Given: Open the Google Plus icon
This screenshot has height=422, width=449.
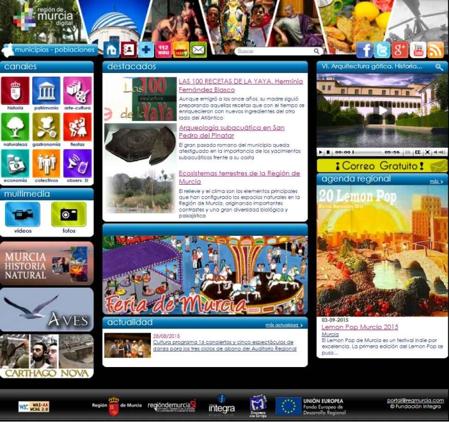Looking at the screenshot, I should pyautogui.click(x=400, y=50).
